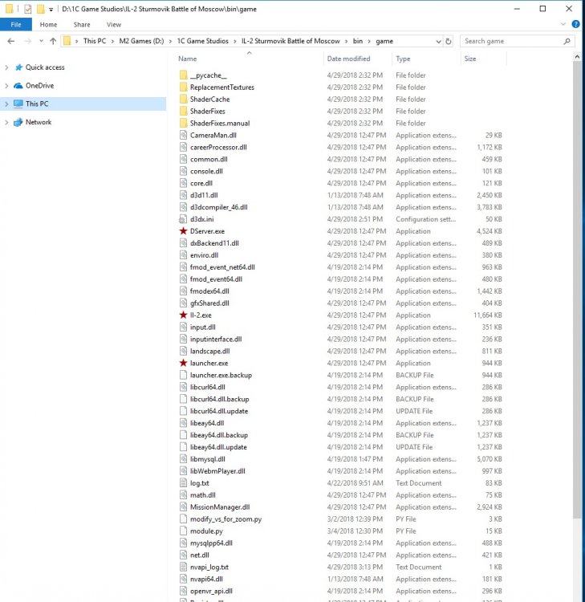Switch to the Home tab
Image resolution: width=585 pixels, height=602 pixels.
coord(48,25)
